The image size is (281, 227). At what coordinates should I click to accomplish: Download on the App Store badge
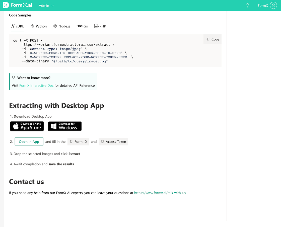[x=27, y=126]
